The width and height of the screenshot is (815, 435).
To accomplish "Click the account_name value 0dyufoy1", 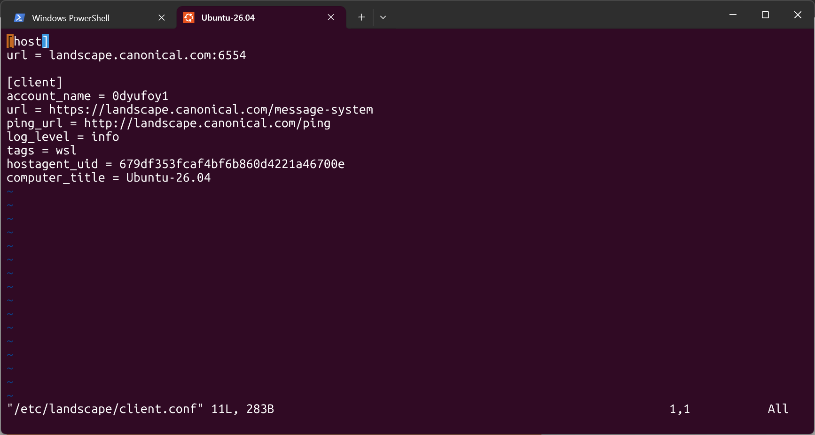I will point(140,96).
